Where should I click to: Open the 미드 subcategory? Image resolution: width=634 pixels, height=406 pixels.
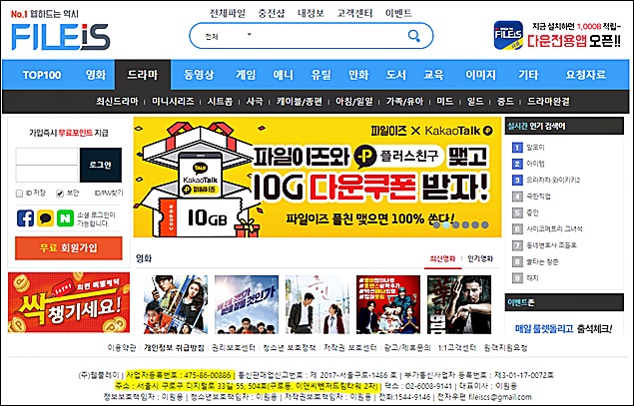(x=444, y=102)
